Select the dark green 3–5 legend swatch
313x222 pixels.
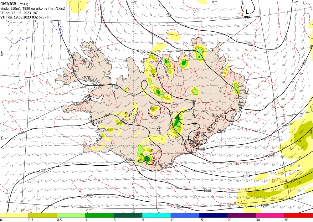tap(128, 215)
